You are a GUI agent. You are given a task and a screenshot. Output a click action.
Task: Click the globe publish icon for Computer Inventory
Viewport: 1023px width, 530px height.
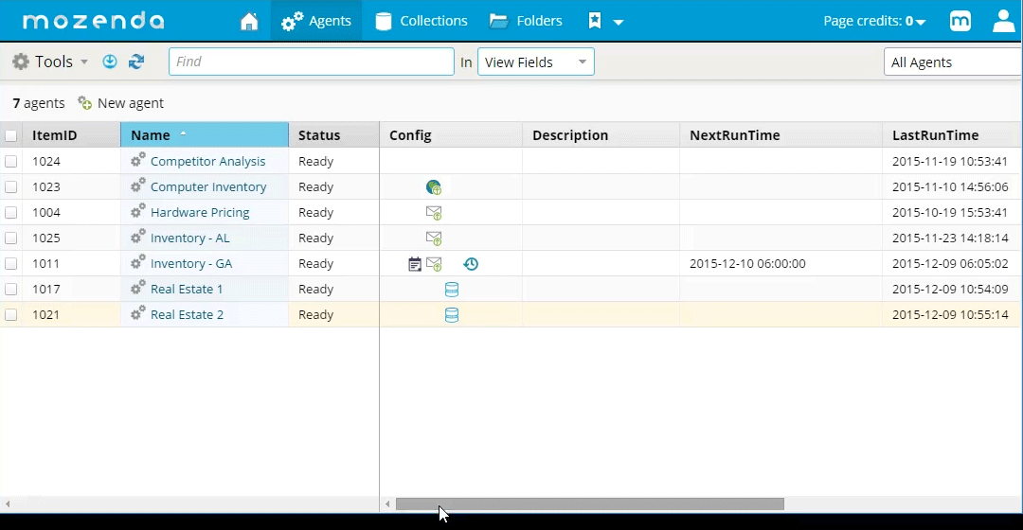(434, 187)
